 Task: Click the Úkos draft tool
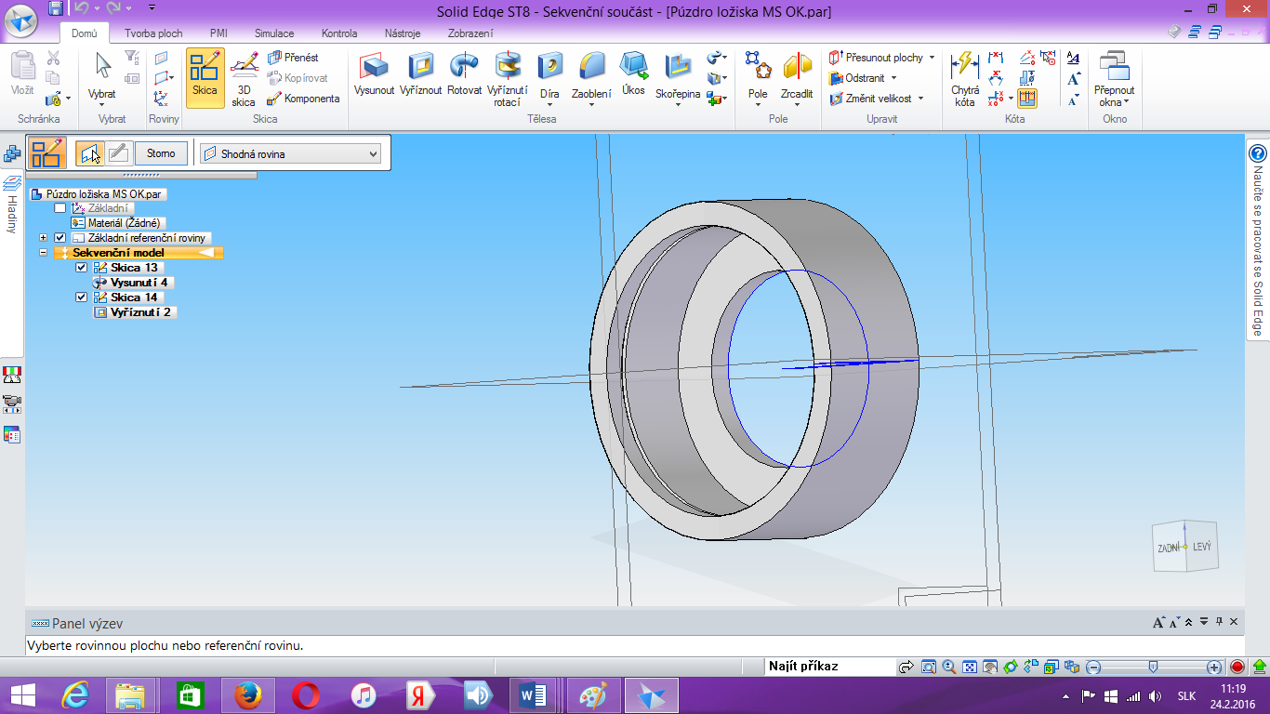click(x=634, y=74)
